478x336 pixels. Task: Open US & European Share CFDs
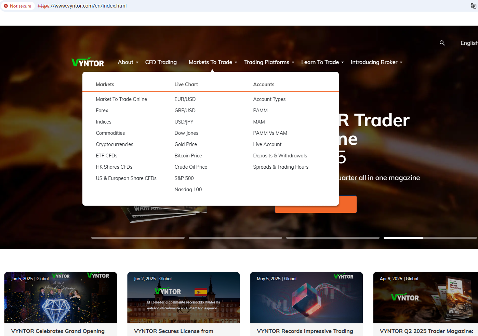[x=126, y=178]
